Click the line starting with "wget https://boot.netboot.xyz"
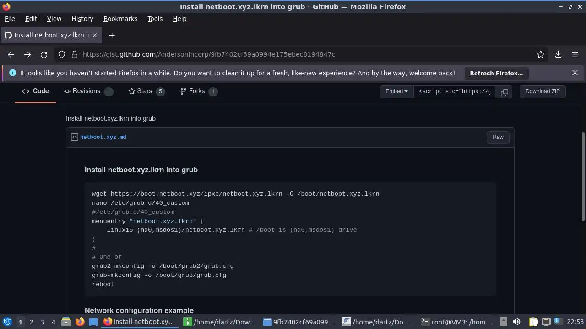Viewport: 586px width, 329px height. click(236, 194)
